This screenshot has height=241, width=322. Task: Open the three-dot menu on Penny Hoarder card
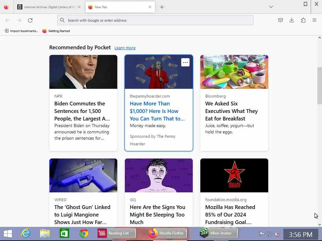coord(186,62)
